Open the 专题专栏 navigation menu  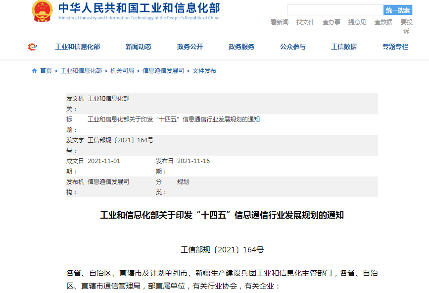(x=395, y=47)
